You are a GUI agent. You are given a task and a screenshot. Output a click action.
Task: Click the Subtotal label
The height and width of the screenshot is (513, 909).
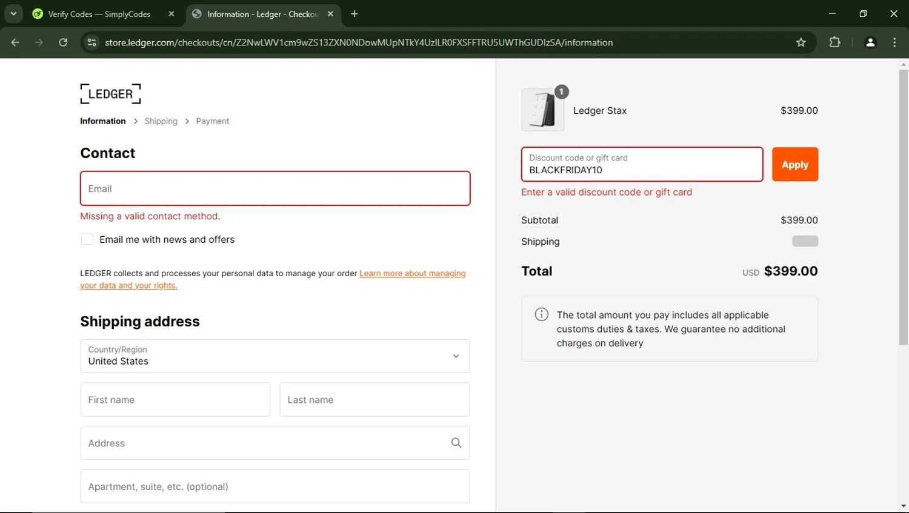[x=540, y=220]
